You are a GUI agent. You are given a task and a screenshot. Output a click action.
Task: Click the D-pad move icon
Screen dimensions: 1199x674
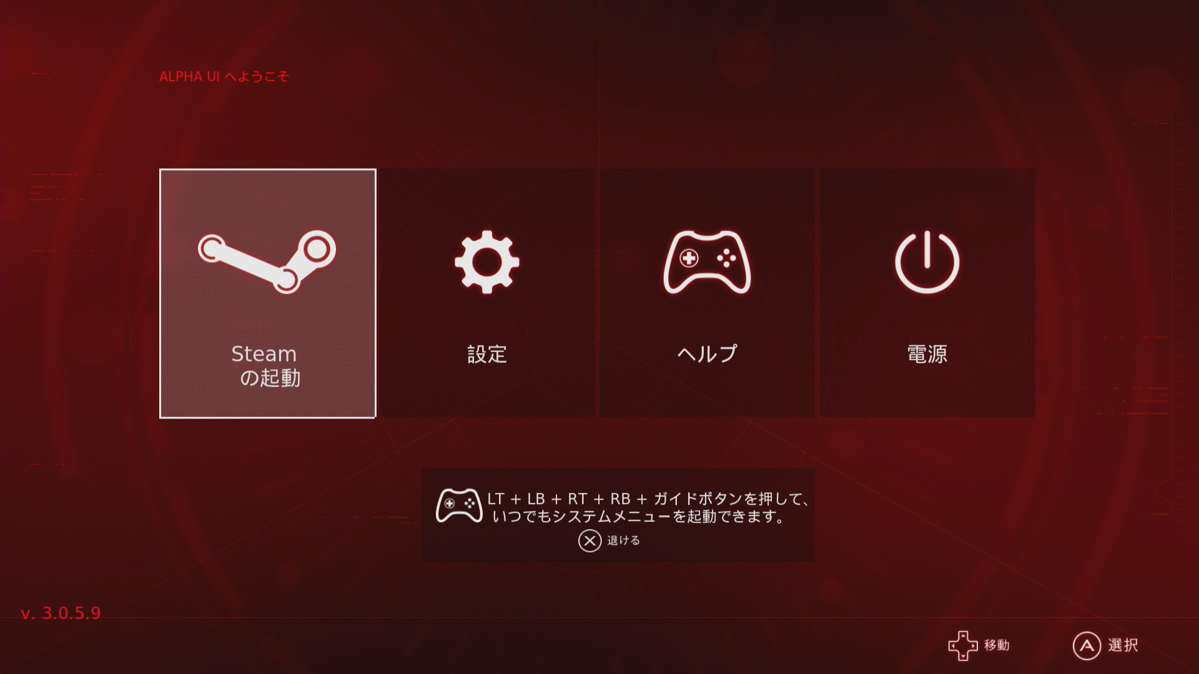(963, 645)
